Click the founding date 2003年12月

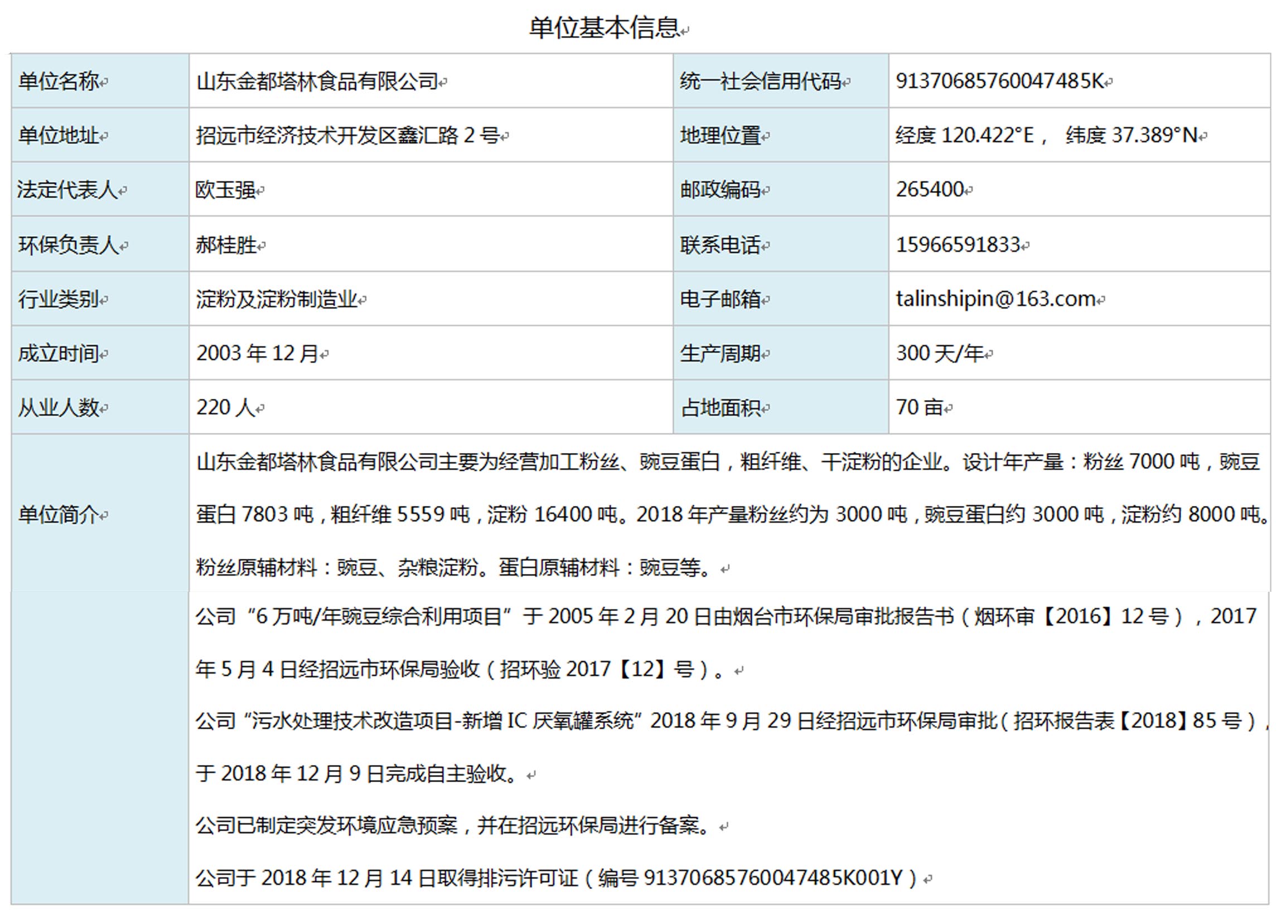point(257,353)
